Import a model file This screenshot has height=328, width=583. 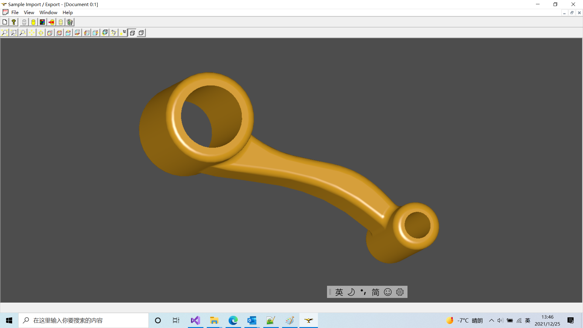click(51, 22)
